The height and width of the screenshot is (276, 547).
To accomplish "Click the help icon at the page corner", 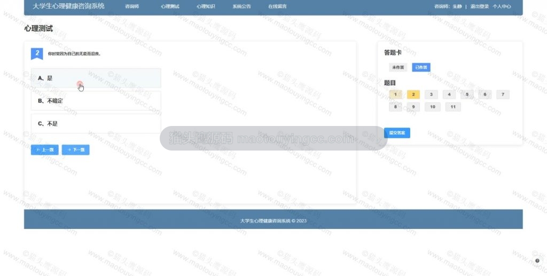I will [x=537, y=261].
